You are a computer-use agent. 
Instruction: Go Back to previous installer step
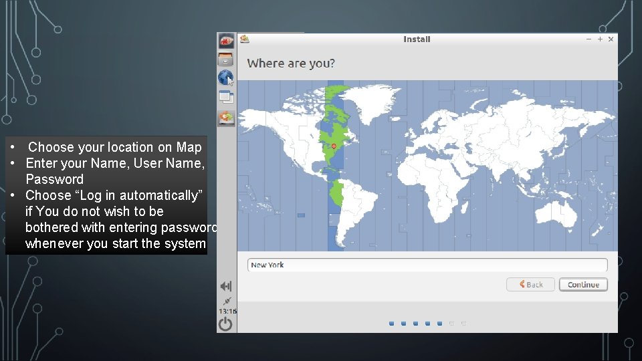(530, 285)
